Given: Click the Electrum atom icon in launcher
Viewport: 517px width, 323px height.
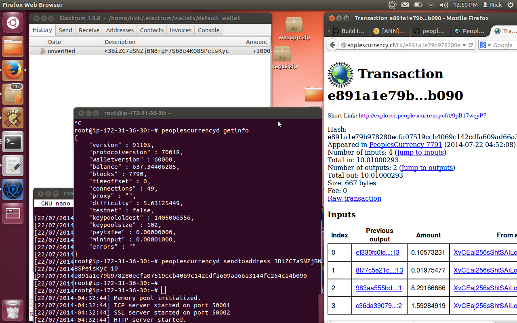Looking at the screenshot, I should coord(13,189).
